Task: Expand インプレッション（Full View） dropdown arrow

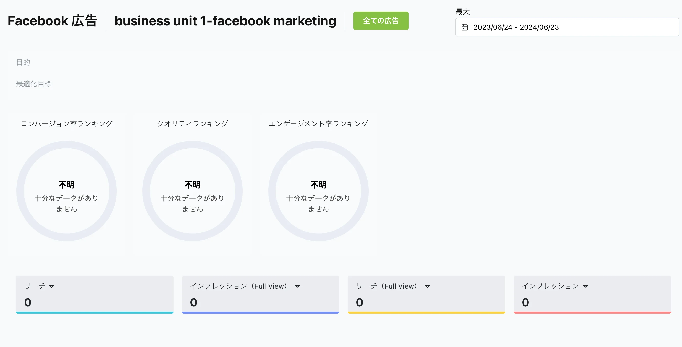Action: point(297,286)
